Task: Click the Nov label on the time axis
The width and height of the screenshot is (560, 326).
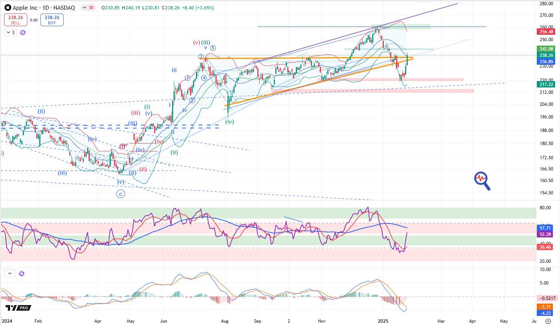Action: coord(322,321)
